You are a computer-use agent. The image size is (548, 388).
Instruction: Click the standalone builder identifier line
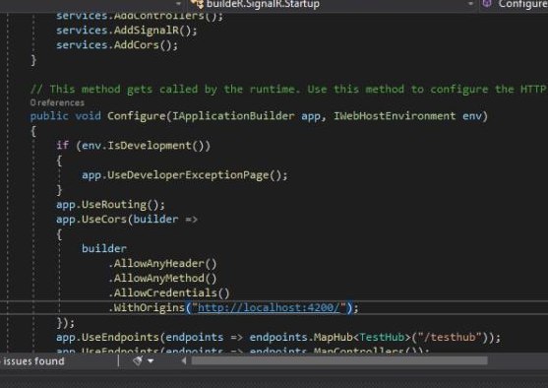coord(104,249)
